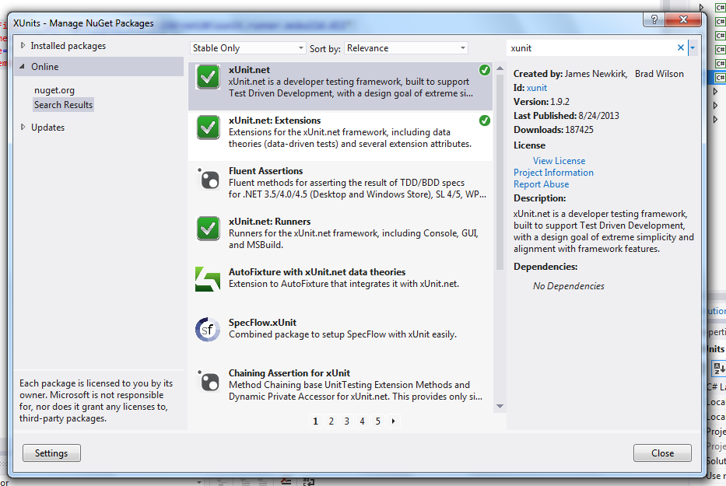
Task: Select the xUnit.net: Extensions package title
Action: click(275, 121)
